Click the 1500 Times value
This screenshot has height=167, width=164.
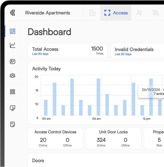[x=97, y=51]
